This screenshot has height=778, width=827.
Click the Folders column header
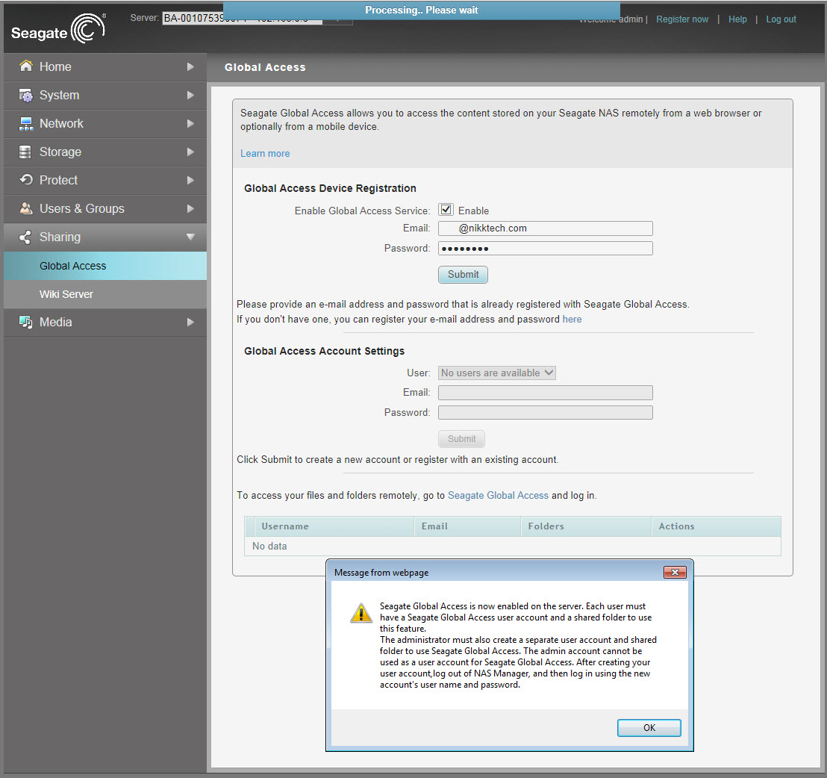[586, 526]
